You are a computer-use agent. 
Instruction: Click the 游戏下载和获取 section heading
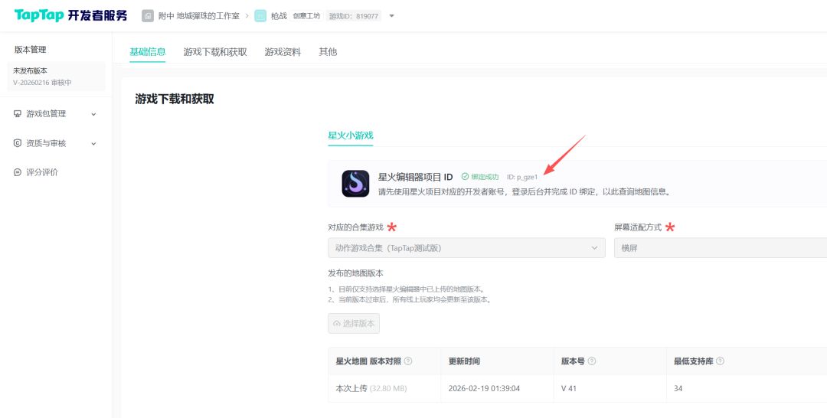click(x=175, y=99)
